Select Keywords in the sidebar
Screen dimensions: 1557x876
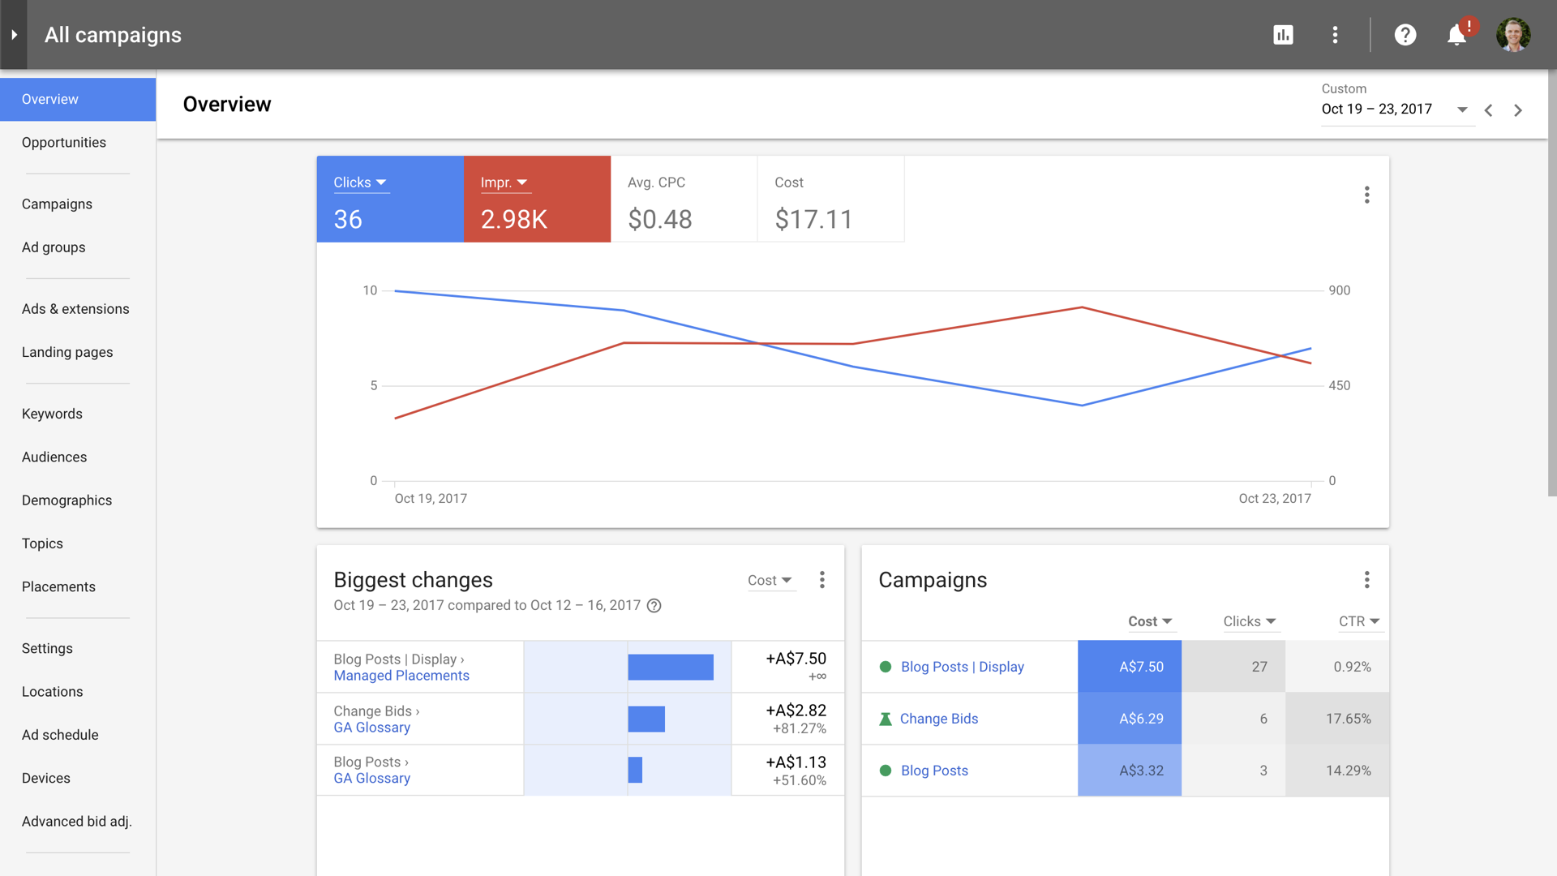coord(51,414)
